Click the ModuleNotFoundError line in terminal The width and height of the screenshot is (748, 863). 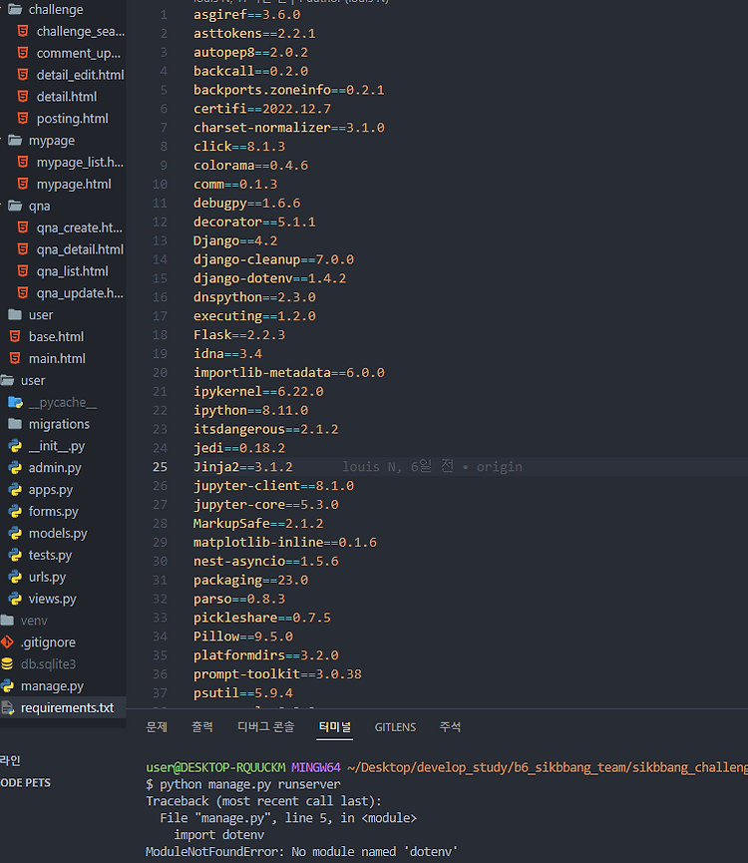301,851
